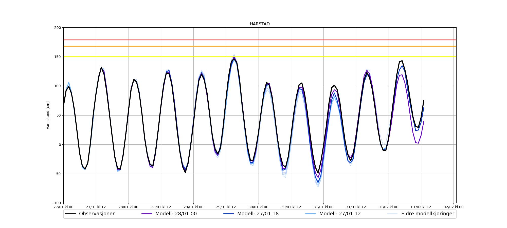Click the y-axis value 0
Screen dimensions: 507x228
60,145
